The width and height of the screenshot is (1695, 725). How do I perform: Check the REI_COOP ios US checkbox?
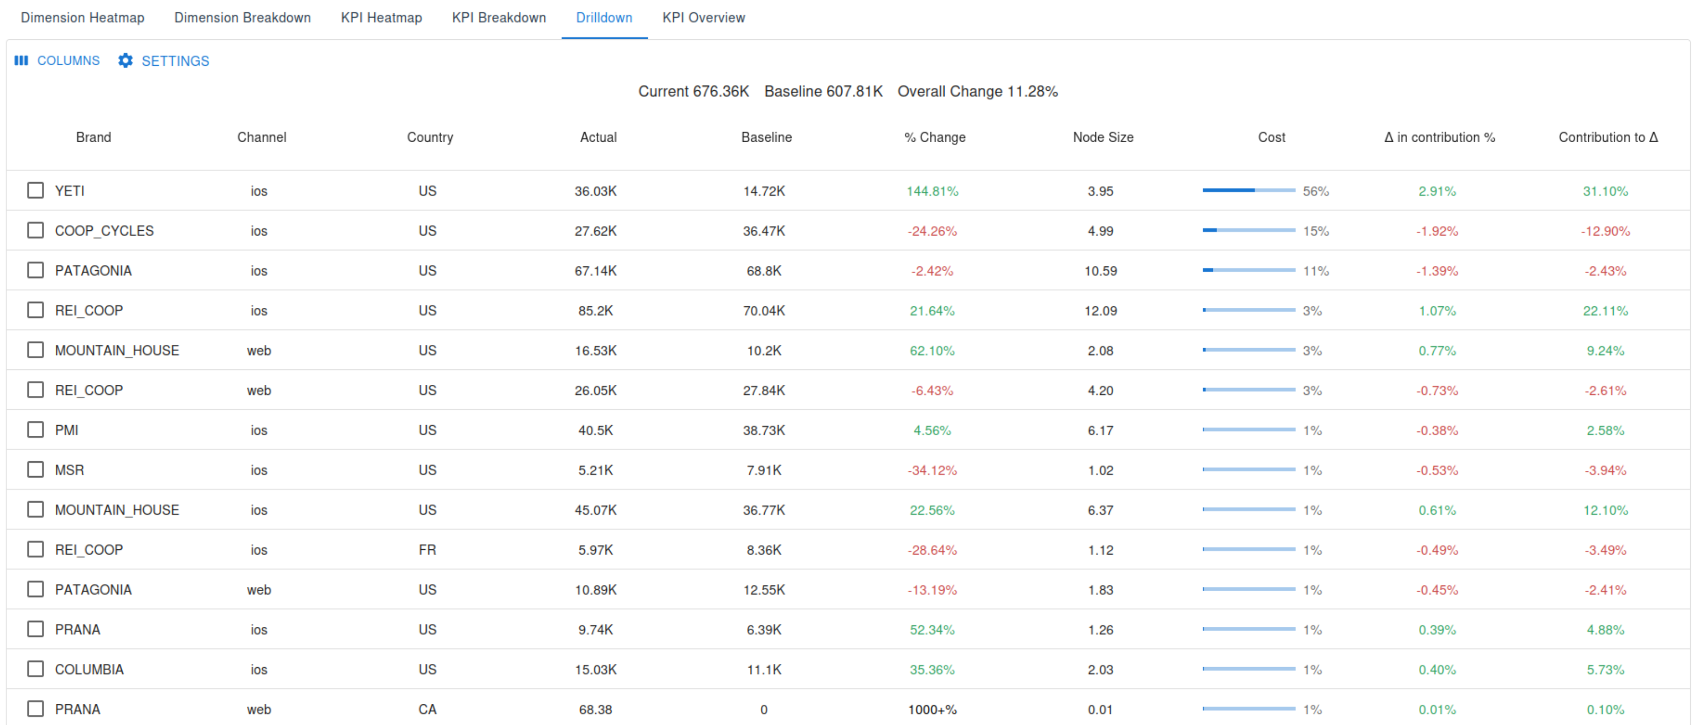[36, 310]
